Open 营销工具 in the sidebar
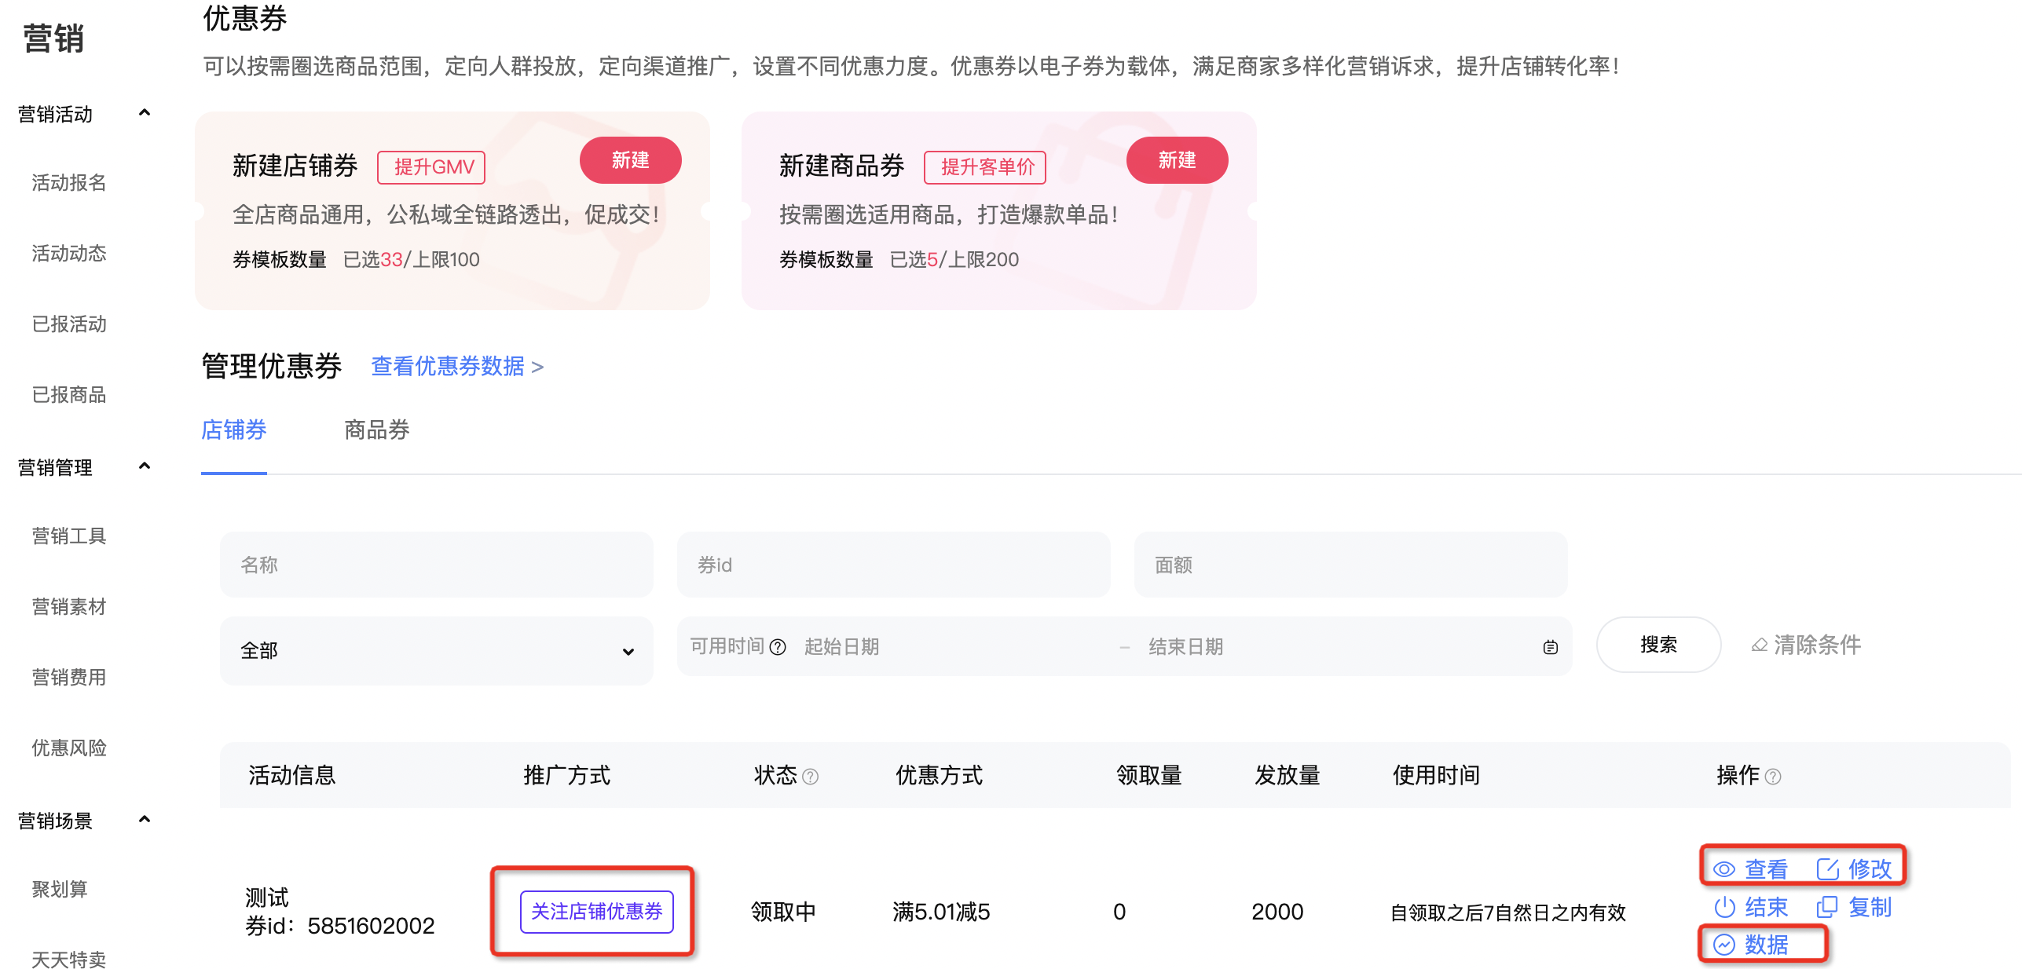Image resolution: width=2022 pixels, height=969 pixels. click(69, 536)
